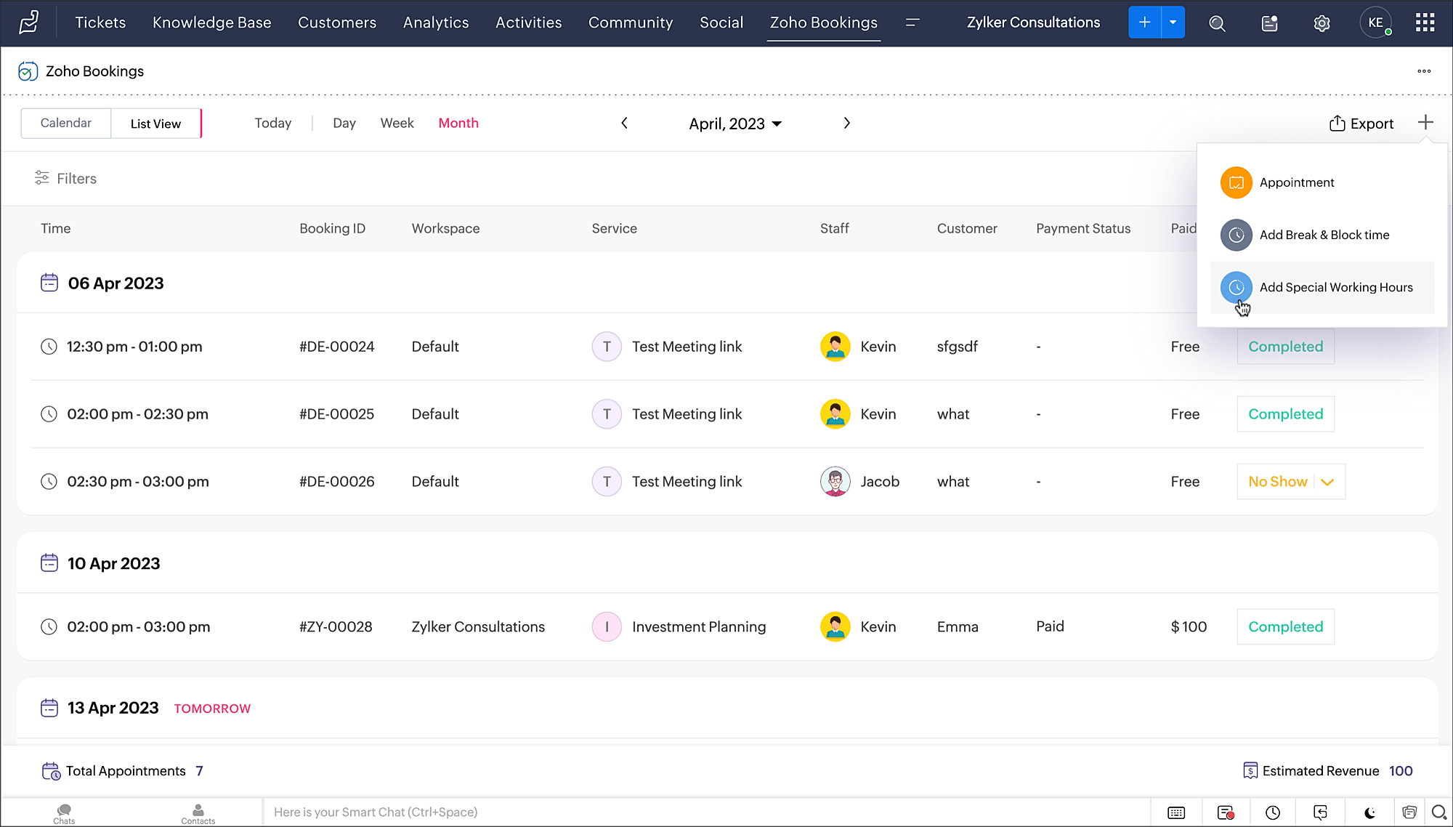Select the List View toggle

[155, 124]
